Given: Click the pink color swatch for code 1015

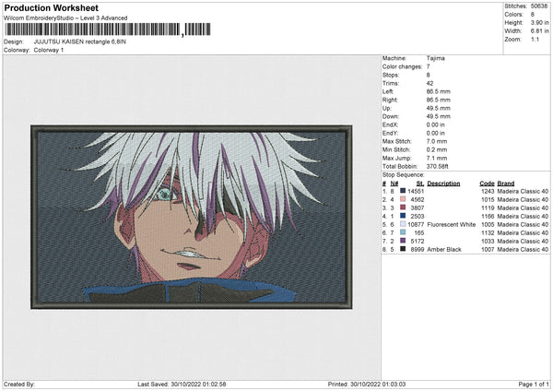Looking at the screenshot, I should [x=403, y=199].
